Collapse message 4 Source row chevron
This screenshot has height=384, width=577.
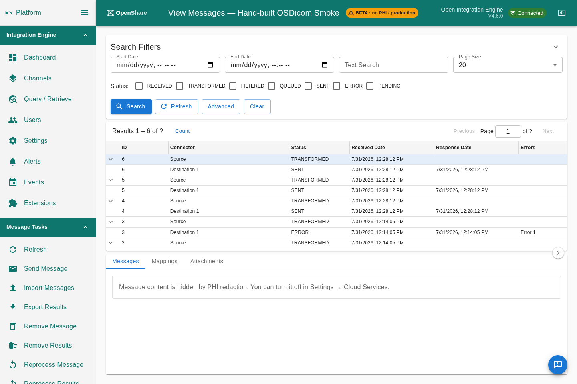(x=111, y=201)
